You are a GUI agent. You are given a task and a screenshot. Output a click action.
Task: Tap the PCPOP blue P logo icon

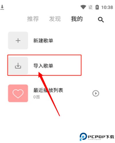pyautogui.click(x=83, y=137)
